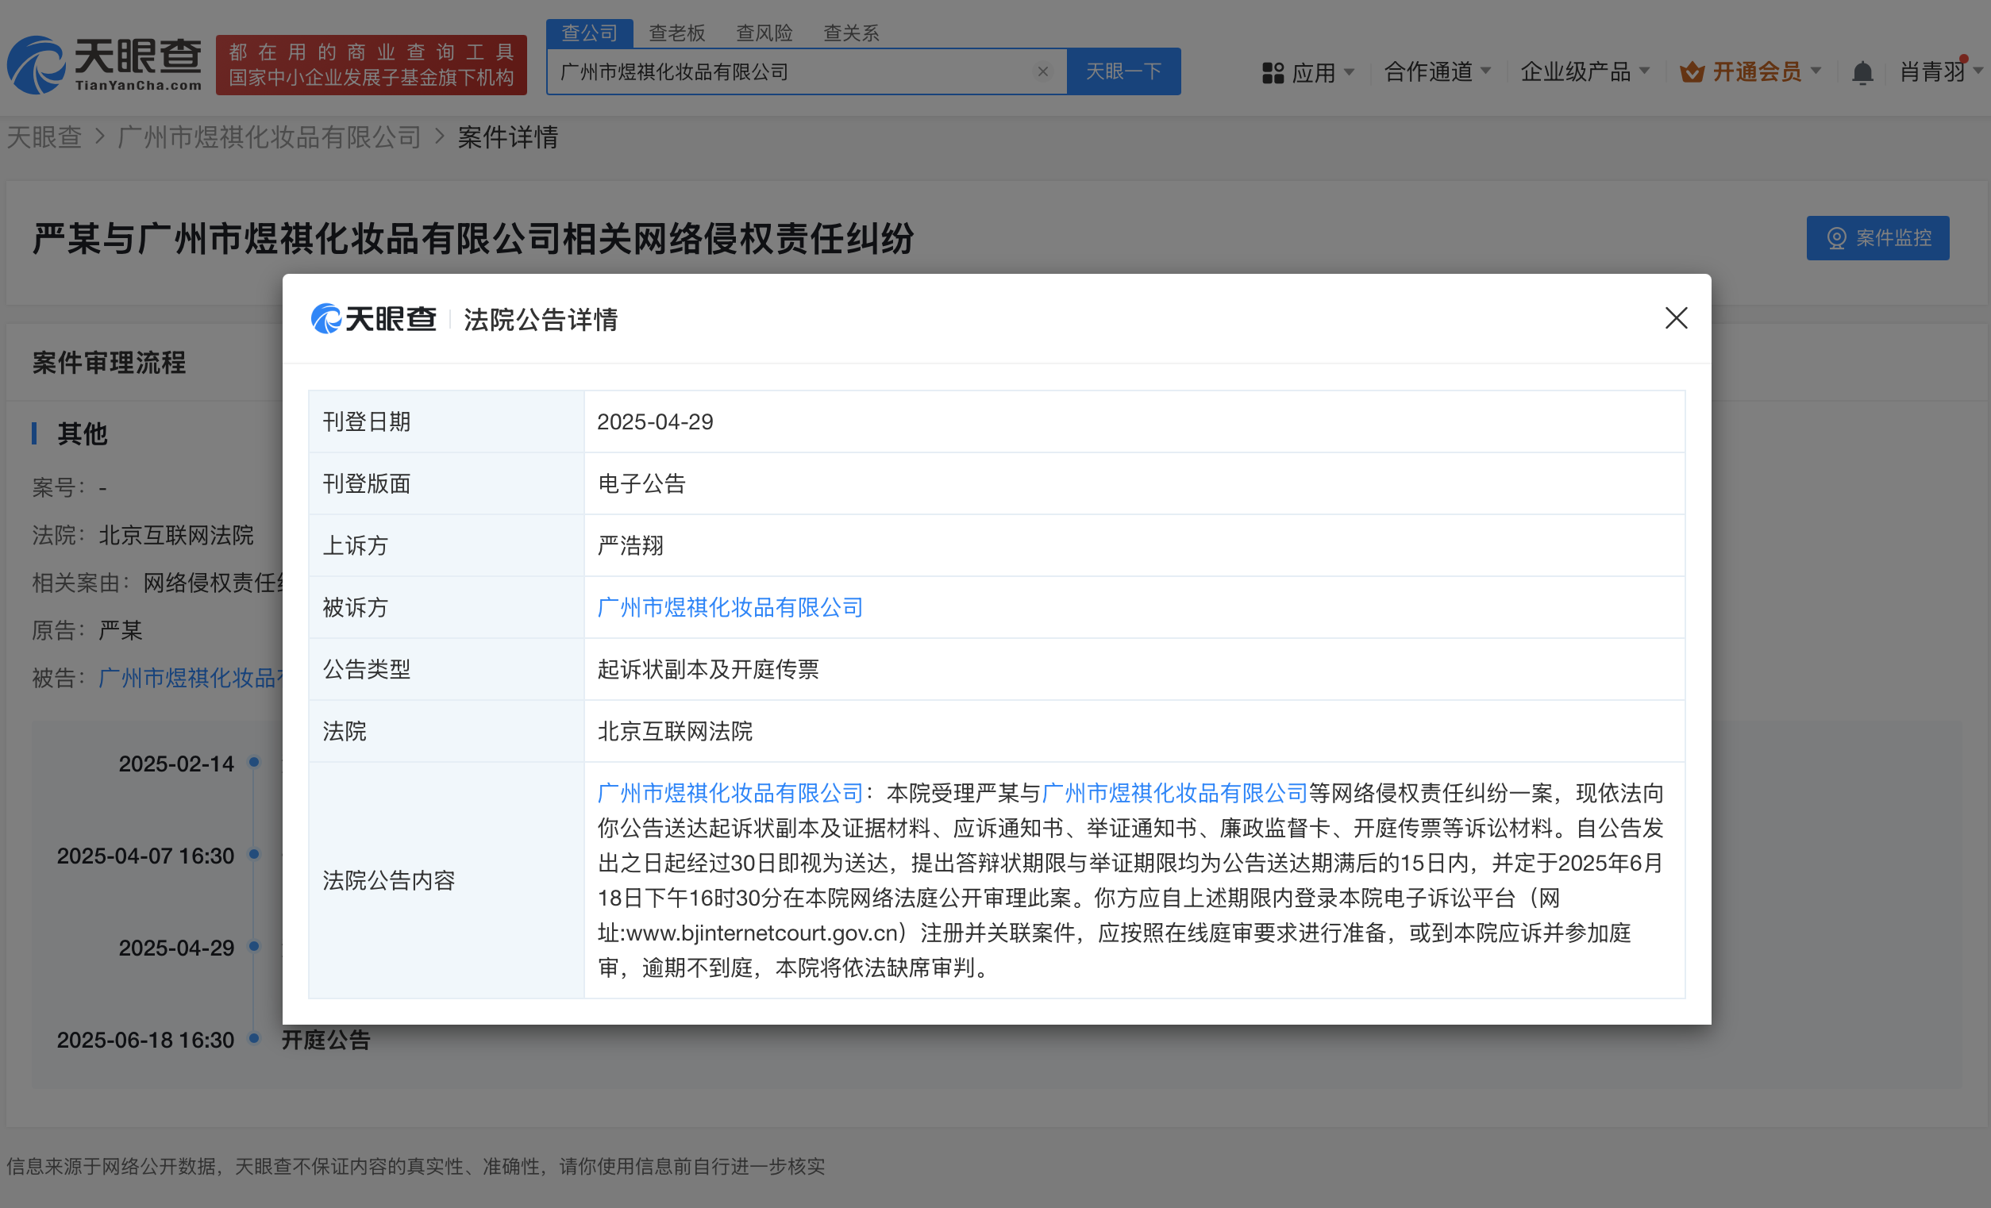Open notifications bell icon
This screenshot has height=1208, width=1991.
(x=1862, y=72)
